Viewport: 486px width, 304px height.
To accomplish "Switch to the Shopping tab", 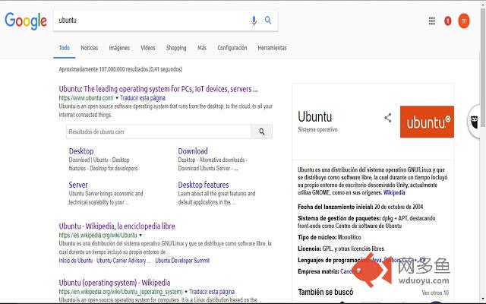I will pos(176,48).
